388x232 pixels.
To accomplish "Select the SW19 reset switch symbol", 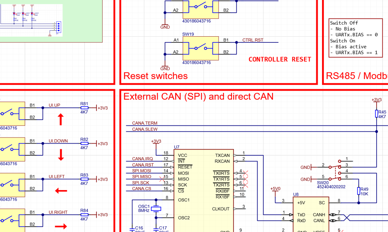I will point(200,48).
